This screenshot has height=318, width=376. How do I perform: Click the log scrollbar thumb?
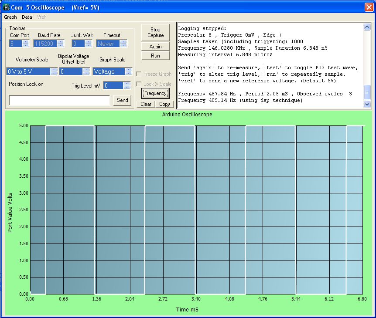point(367,92)
